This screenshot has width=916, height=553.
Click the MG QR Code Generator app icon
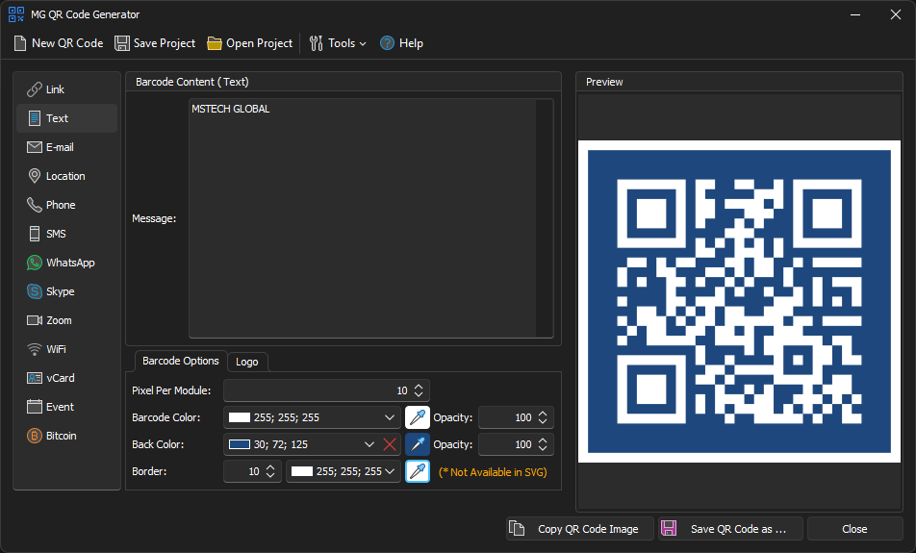(x=16, y=14)
